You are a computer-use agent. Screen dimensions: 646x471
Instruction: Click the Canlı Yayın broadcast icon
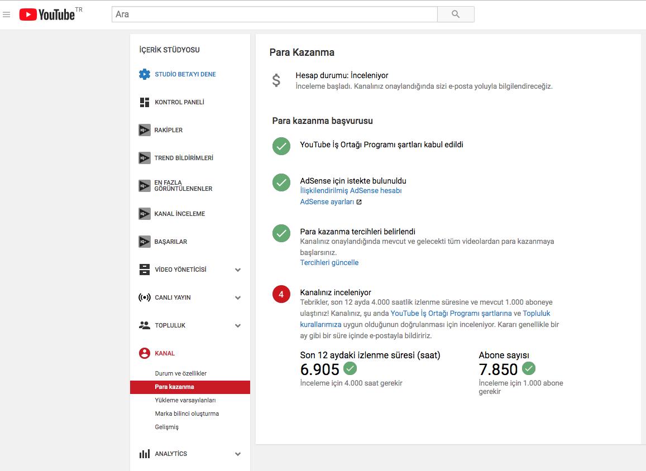click(145, 297)
